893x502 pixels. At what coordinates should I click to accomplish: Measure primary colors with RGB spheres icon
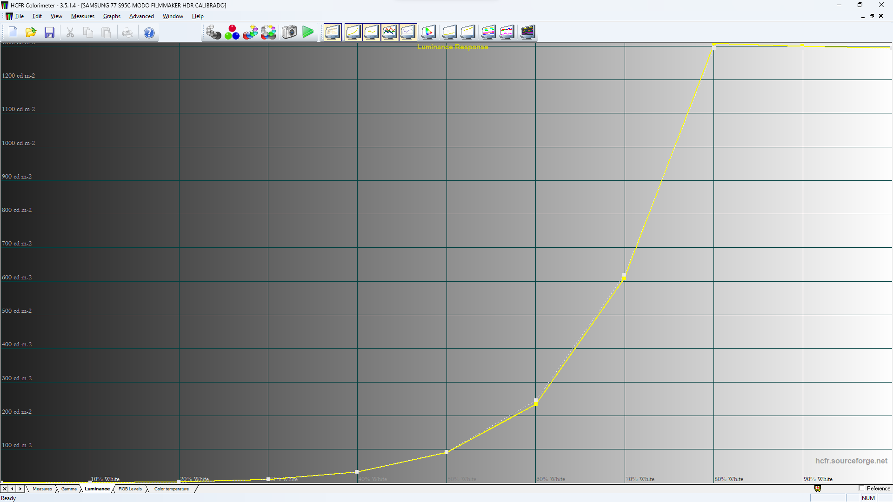[x=232, y=32]
